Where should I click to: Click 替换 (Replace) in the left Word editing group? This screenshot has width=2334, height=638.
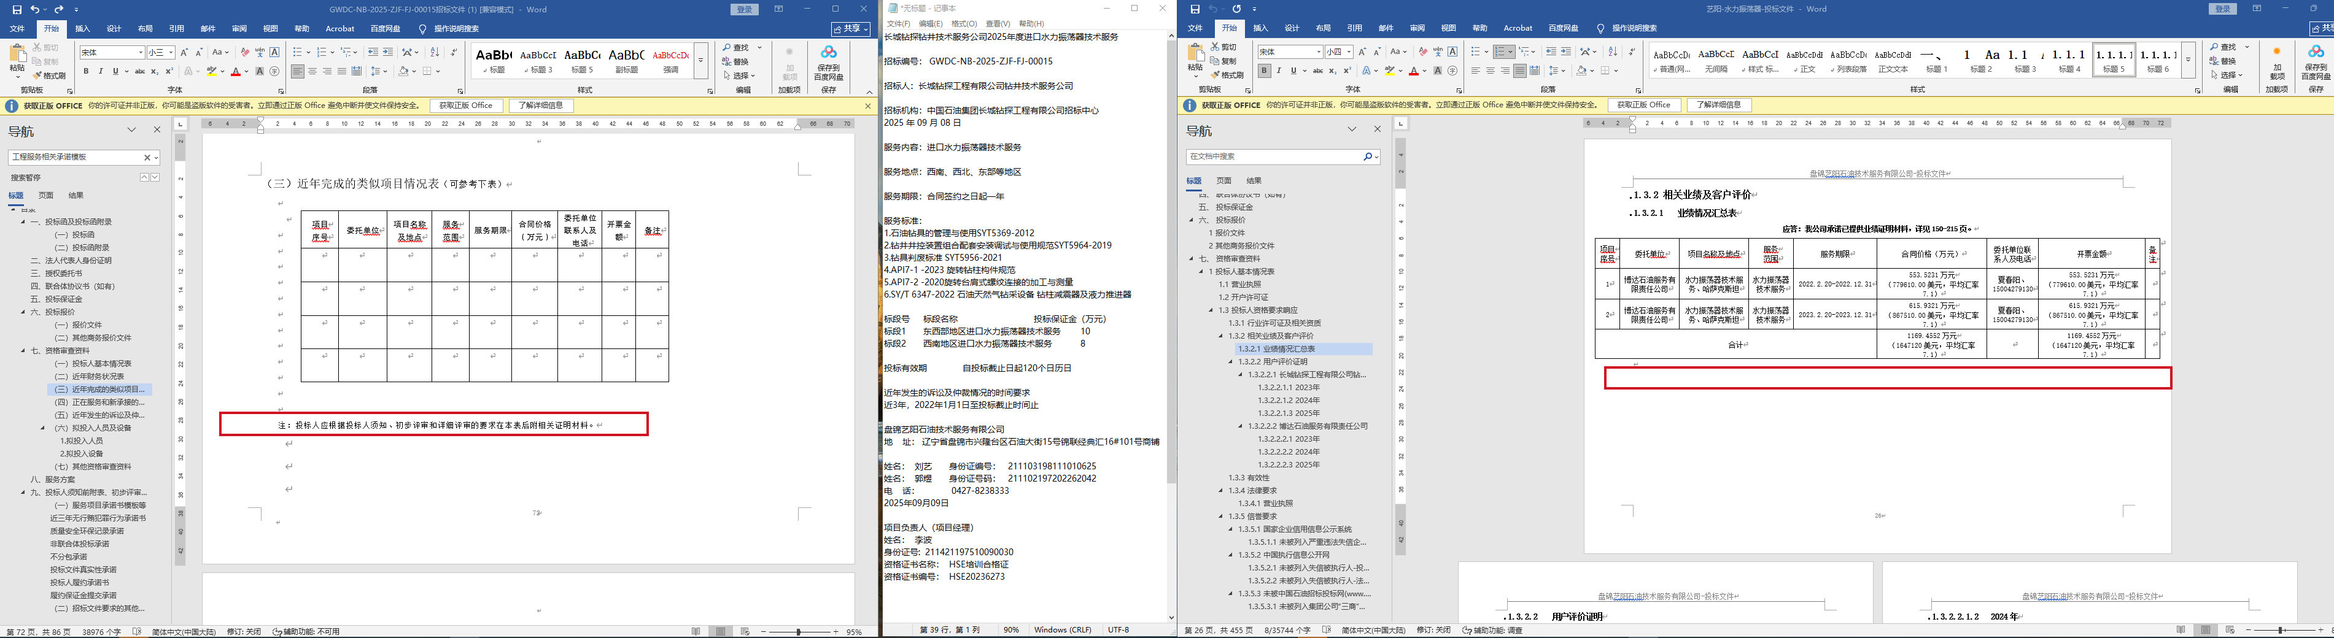coord(737,61)
